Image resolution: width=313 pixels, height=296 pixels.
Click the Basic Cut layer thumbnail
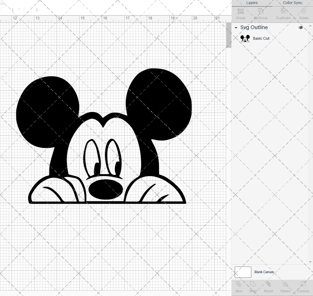[245, 38]
